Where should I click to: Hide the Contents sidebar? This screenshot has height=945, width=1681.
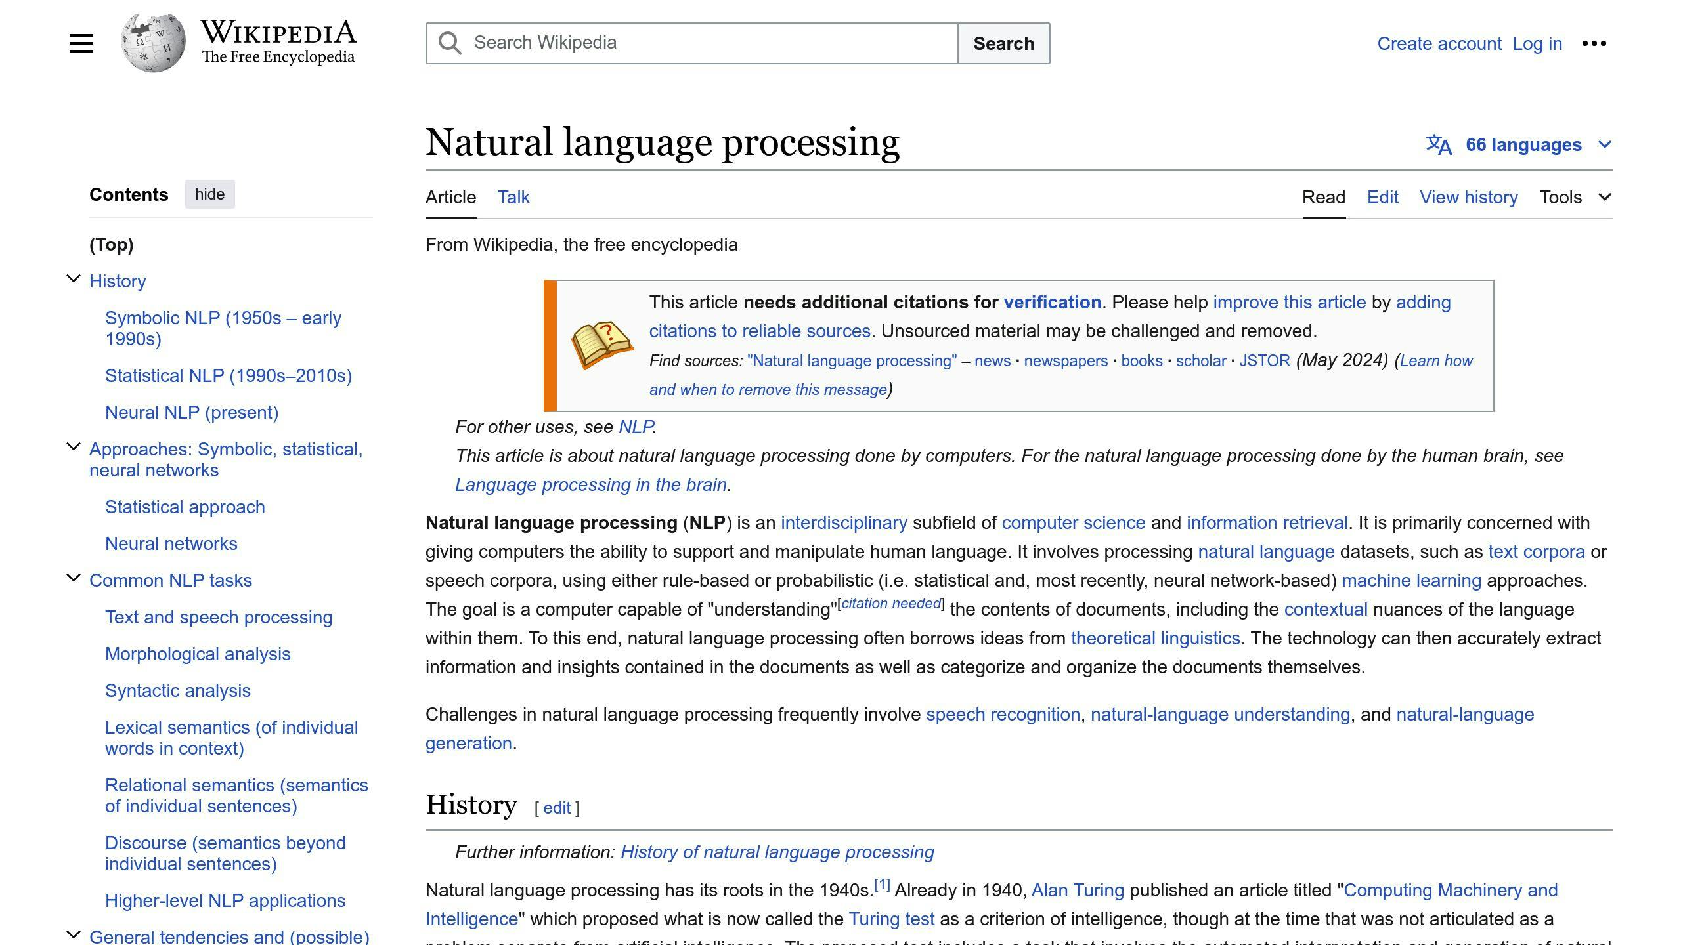pyautogui.click(x=209, y=194)
